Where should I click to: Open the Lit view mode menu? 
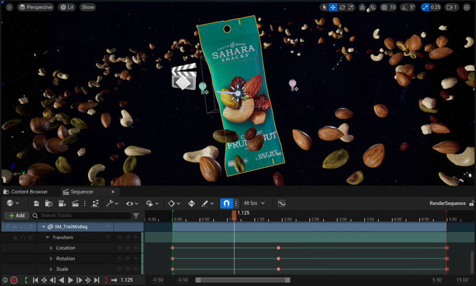pyautogui.click(x=67, y=7)
